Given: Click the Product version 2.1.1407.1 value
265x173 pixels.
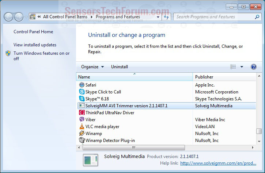Looking at the screenshot, I should [x=189, y=157].
